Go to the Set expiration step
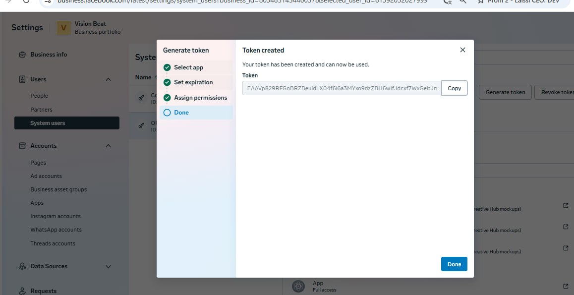Image resolution: width=574 pixels, height=295 pixels. [x=196, y=82]
